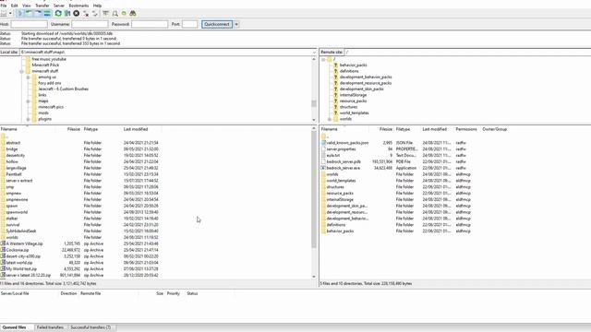Click the Port input field
591x332 pixels.
pos(189,24)
